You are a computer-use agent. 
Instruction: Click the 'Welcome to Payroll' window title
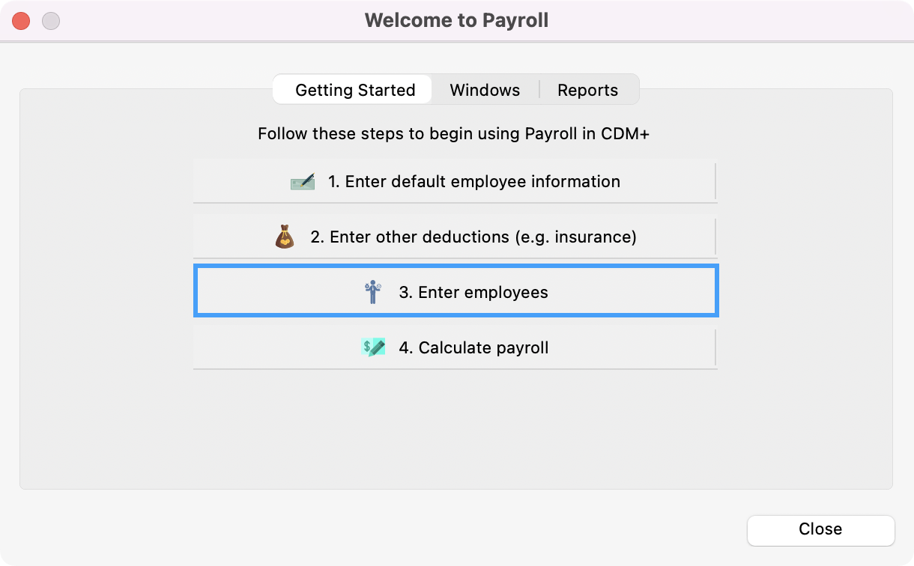[x=457, y=20]
